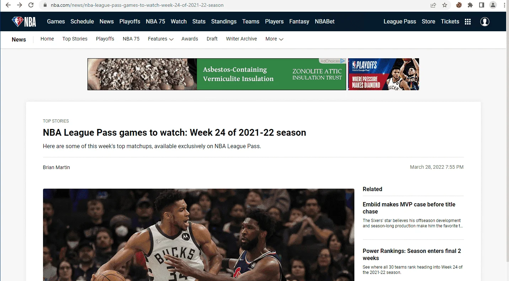509x281 pixels.
Task: Go to League Pass in the header
Action: coord(400,21)
